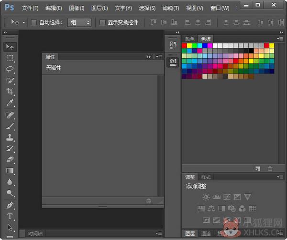Enable the 自动选择 checkbox
Viewport: 287px width, 240px height.
tap(34, 22)
